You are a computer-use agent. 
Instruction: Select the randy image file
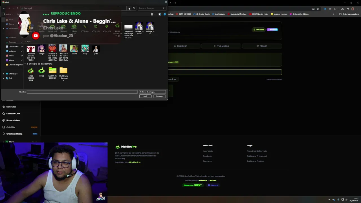click(x=85, y=50)
